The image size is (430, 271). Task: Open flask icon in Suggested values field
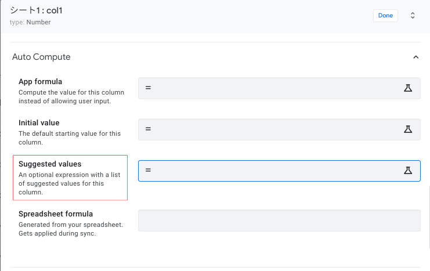[407, 171]
